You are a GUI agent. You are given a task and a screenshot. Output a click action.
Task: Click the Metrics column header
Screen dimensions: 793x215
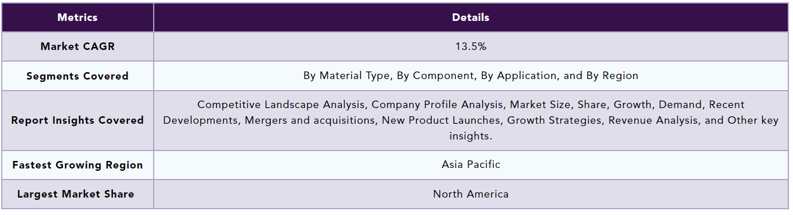77,17
